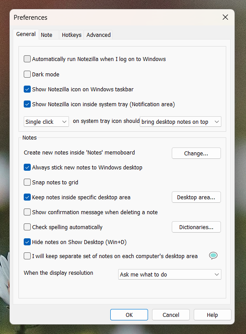246x334 pixels.
Task: Uncheck Show Notezilla icon inside system tray
Action: point(27,104)
